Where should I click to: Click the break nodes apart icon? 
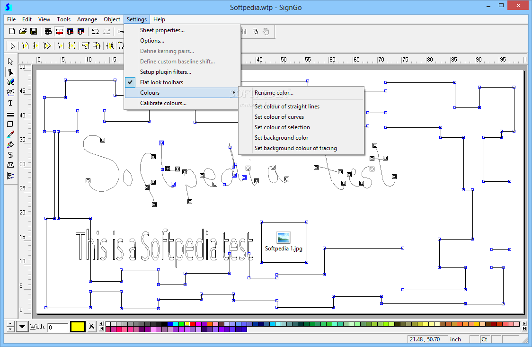point(71,45)
